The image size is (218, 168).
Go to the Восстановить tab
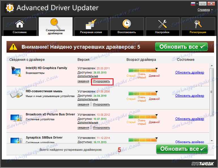(x=127, y=27)
